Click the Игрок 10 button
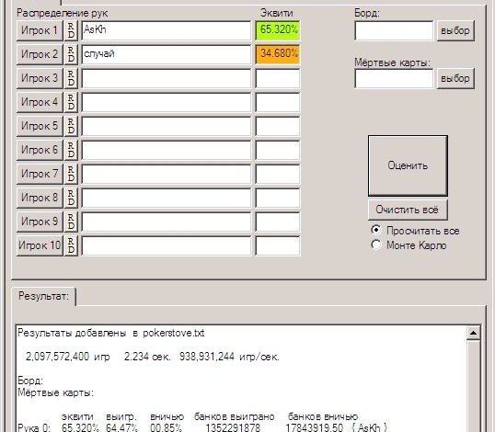The image size is (495, 432). click(x=40, y=245)
